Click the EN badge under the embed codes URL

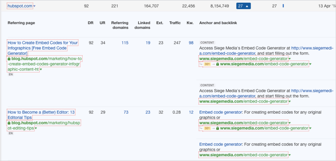pos(11,75)
